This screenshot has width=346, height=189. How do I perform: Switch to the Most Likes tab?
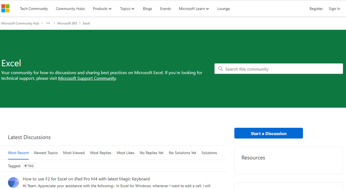[x=125, y=153]
